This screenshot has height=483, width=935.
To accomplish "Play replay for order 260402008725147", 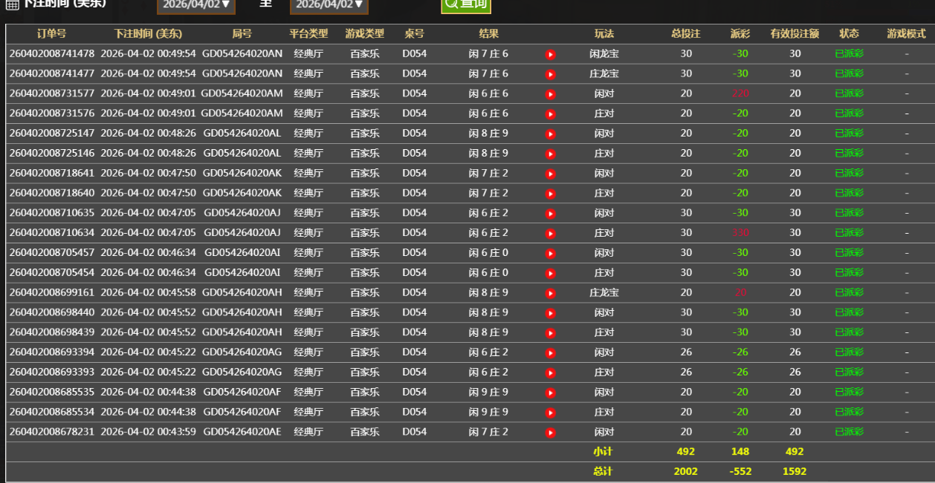I will click(x=550, y=134).
